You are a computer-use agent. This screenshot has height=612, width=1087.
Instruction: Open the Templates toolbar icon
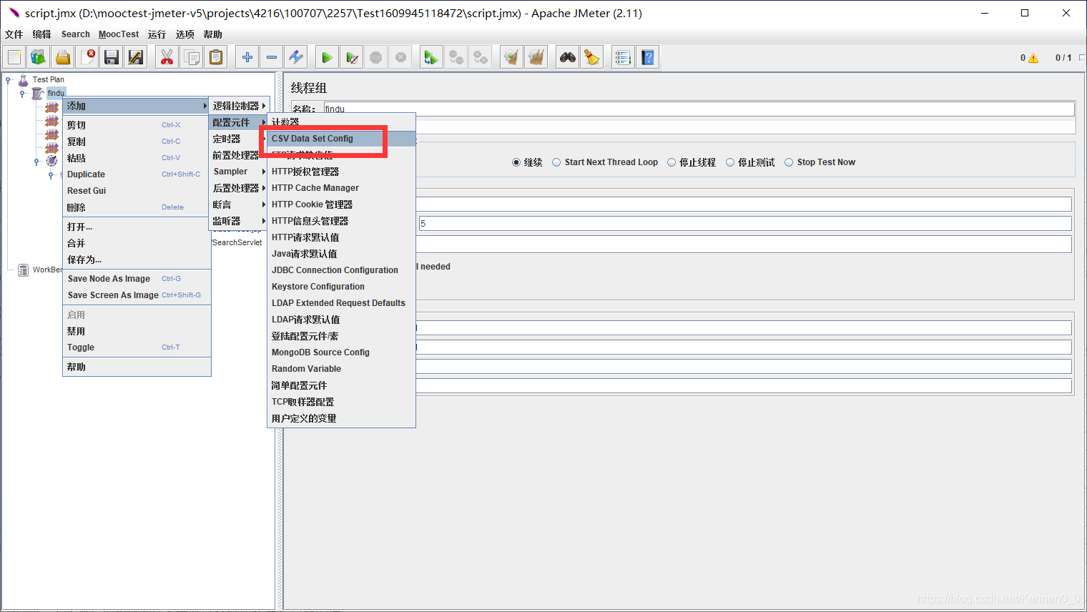(x=39, y=57)
